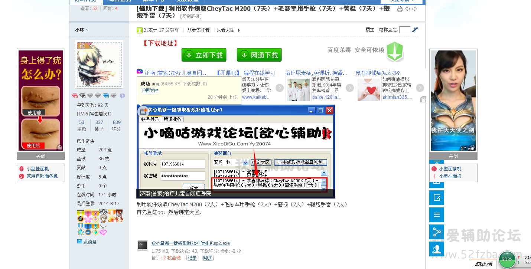Click the 网通下载 button
The image size is (531, 269).
[259, 55]
